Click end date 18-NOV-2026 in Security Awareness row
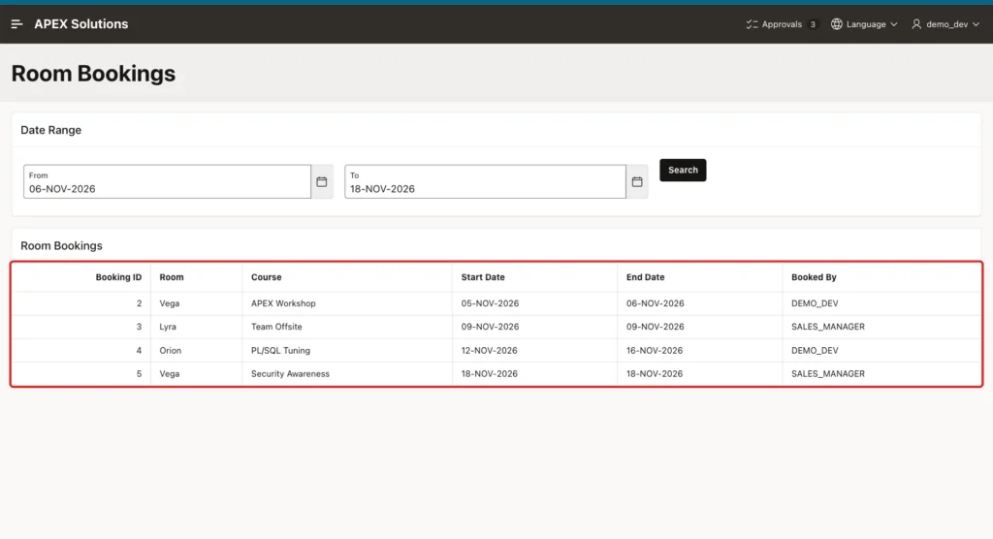 click(655, 373)
